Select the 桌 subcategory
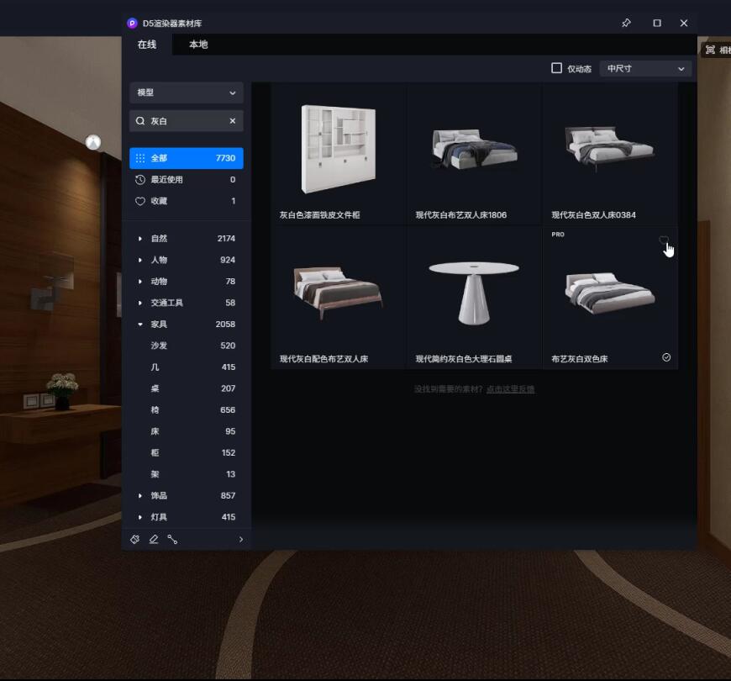This screenshot has height=681, width=731. 186,388
